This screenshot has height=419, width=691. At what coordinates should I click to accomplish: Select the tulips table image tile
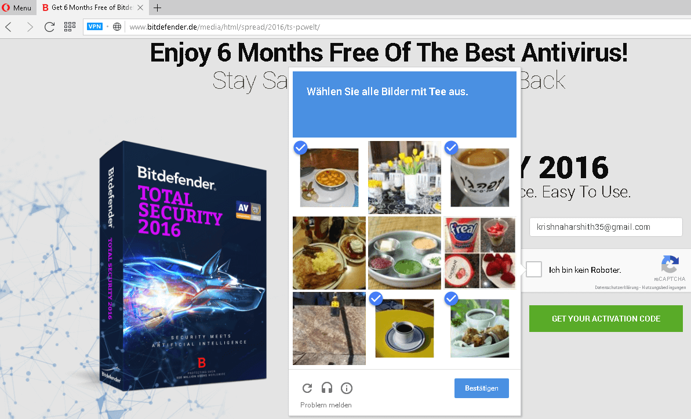[405, 178]
